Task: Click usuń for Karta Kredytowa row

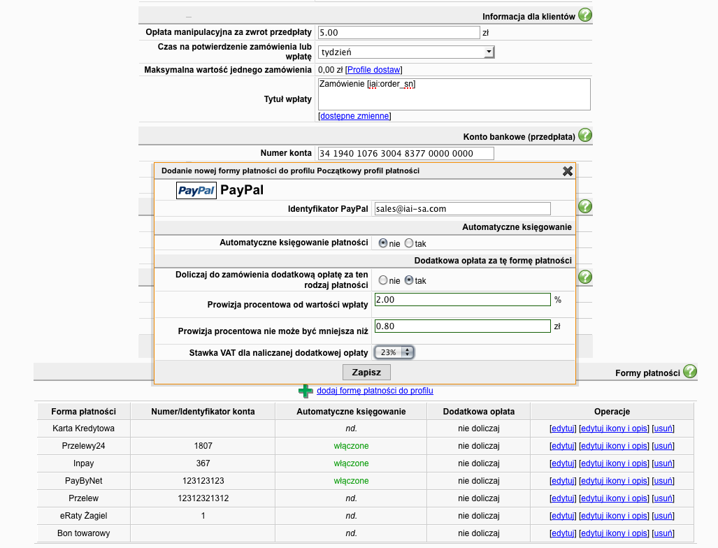Action: coord(663,428)
